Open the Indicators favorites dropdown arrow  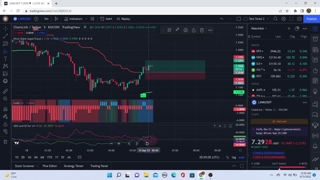tap(86, 19)
